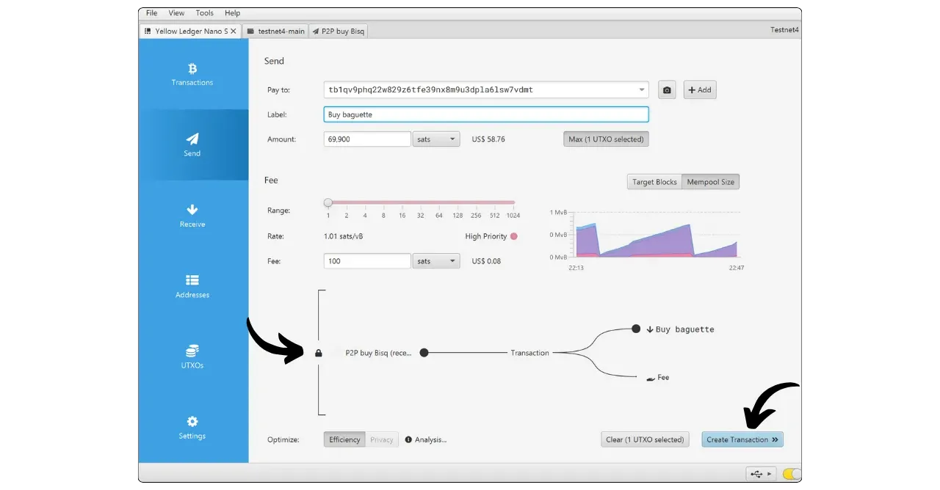Image resolution: width=940 pixels, height=490 pixels.
Task: Click the Create Transaction button
Action: [742, 439]
